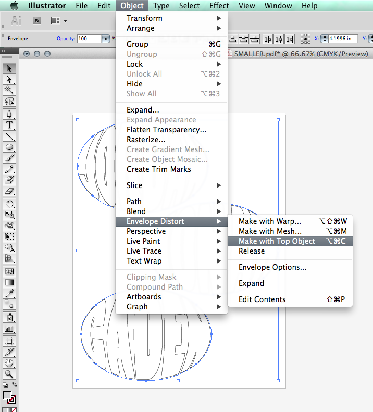The width and height of the screenshot is (373, 412).
Task: Click the X coordinate field 4.1996 in
Action: pyautogui.click(x=343, y=39)
